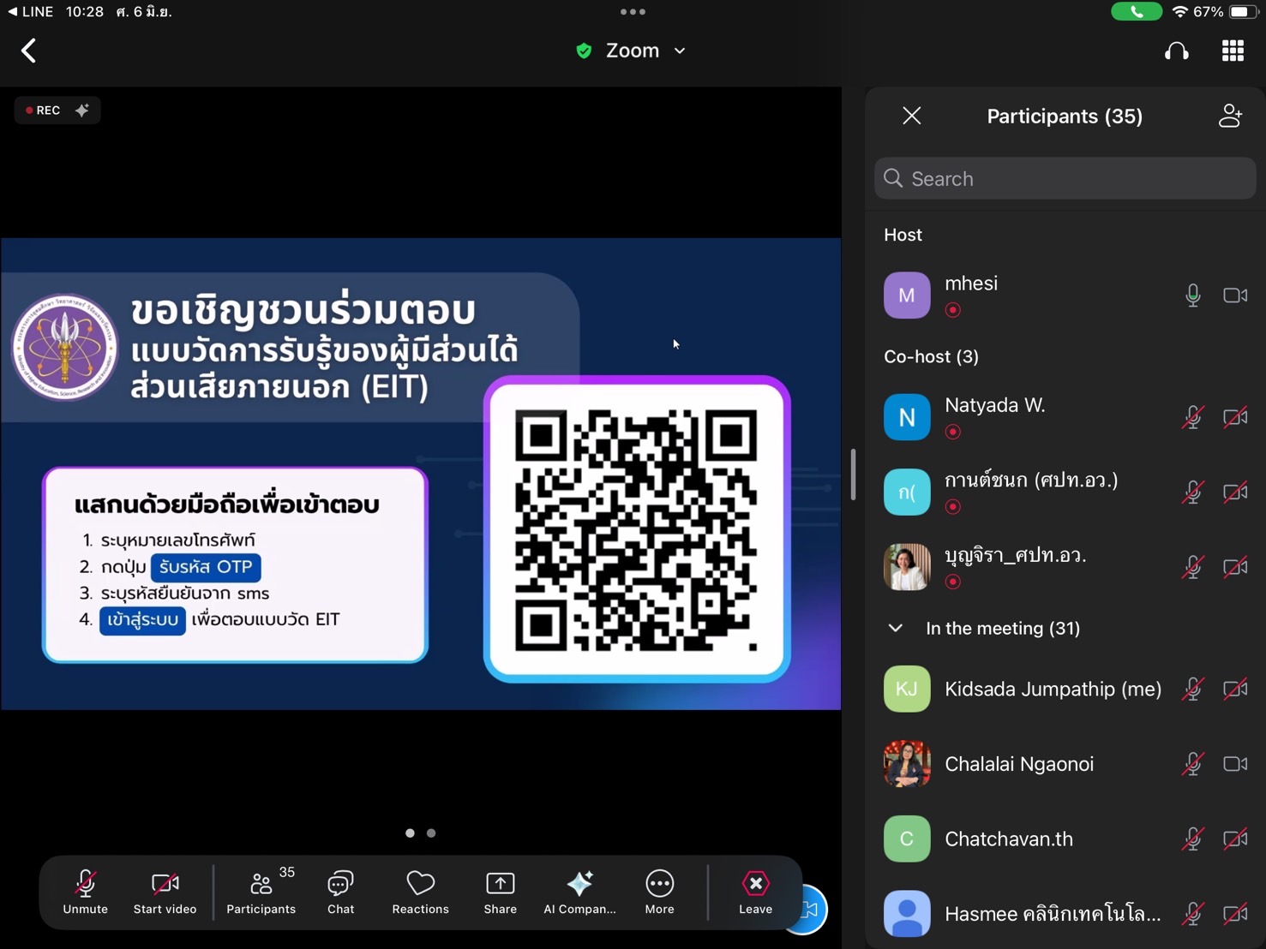Tap Chalalai Ngaonoi's profile photo
The image size is (1266, 949).
point(907,764)
